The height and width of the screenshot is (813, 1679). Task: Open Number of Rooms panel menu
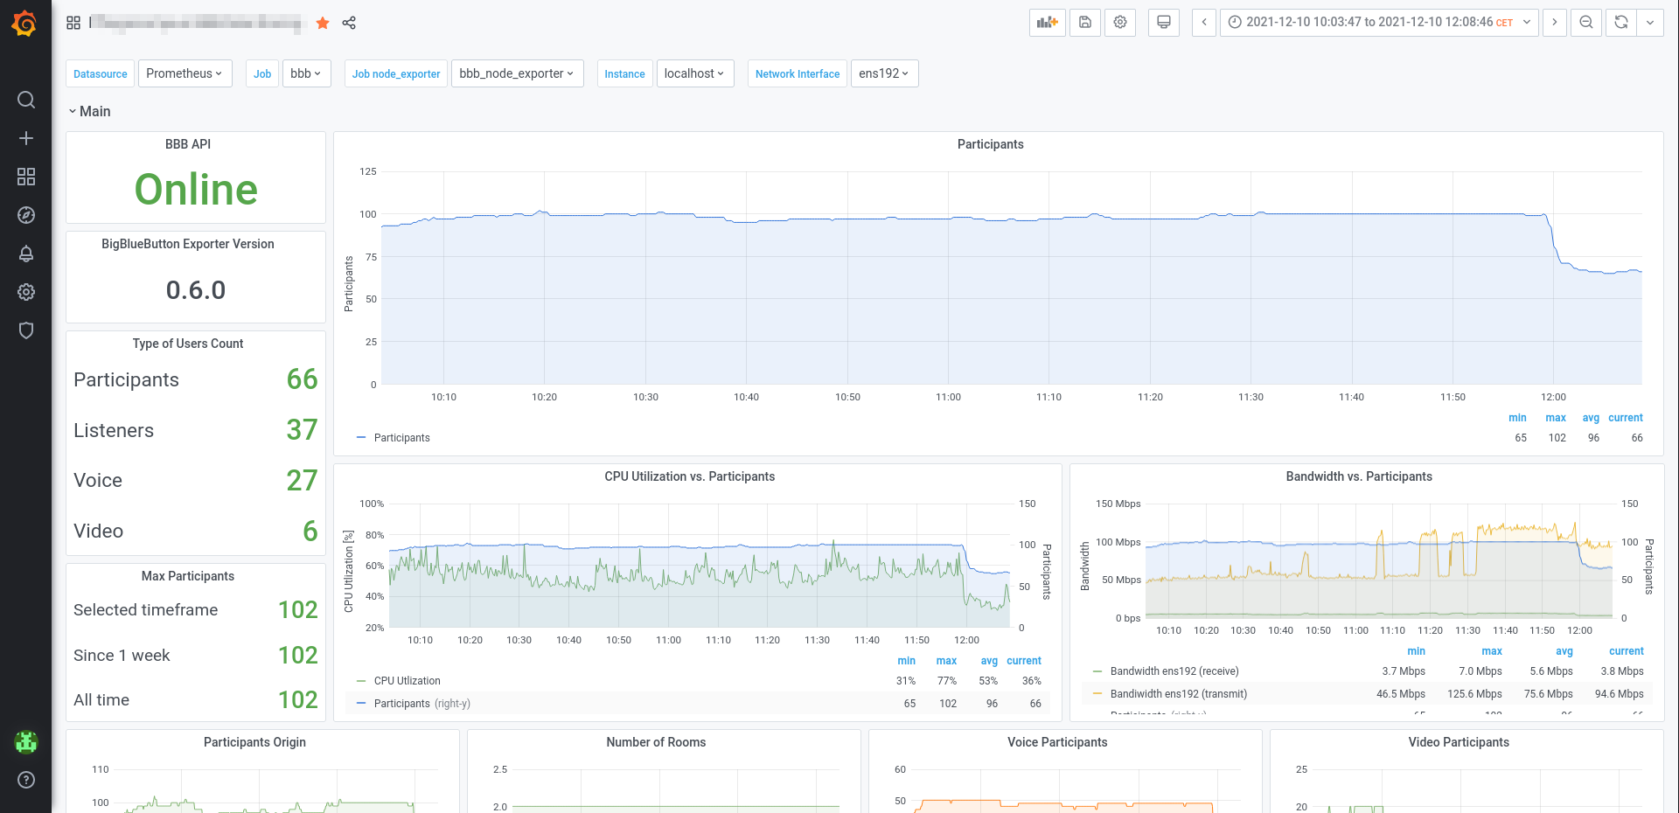click(656, 742)
